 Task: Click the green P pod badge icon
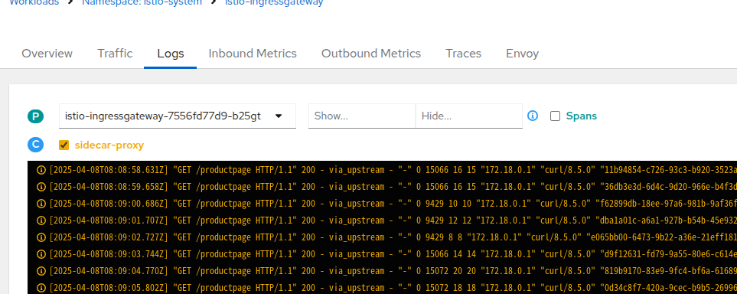point(35,116)
